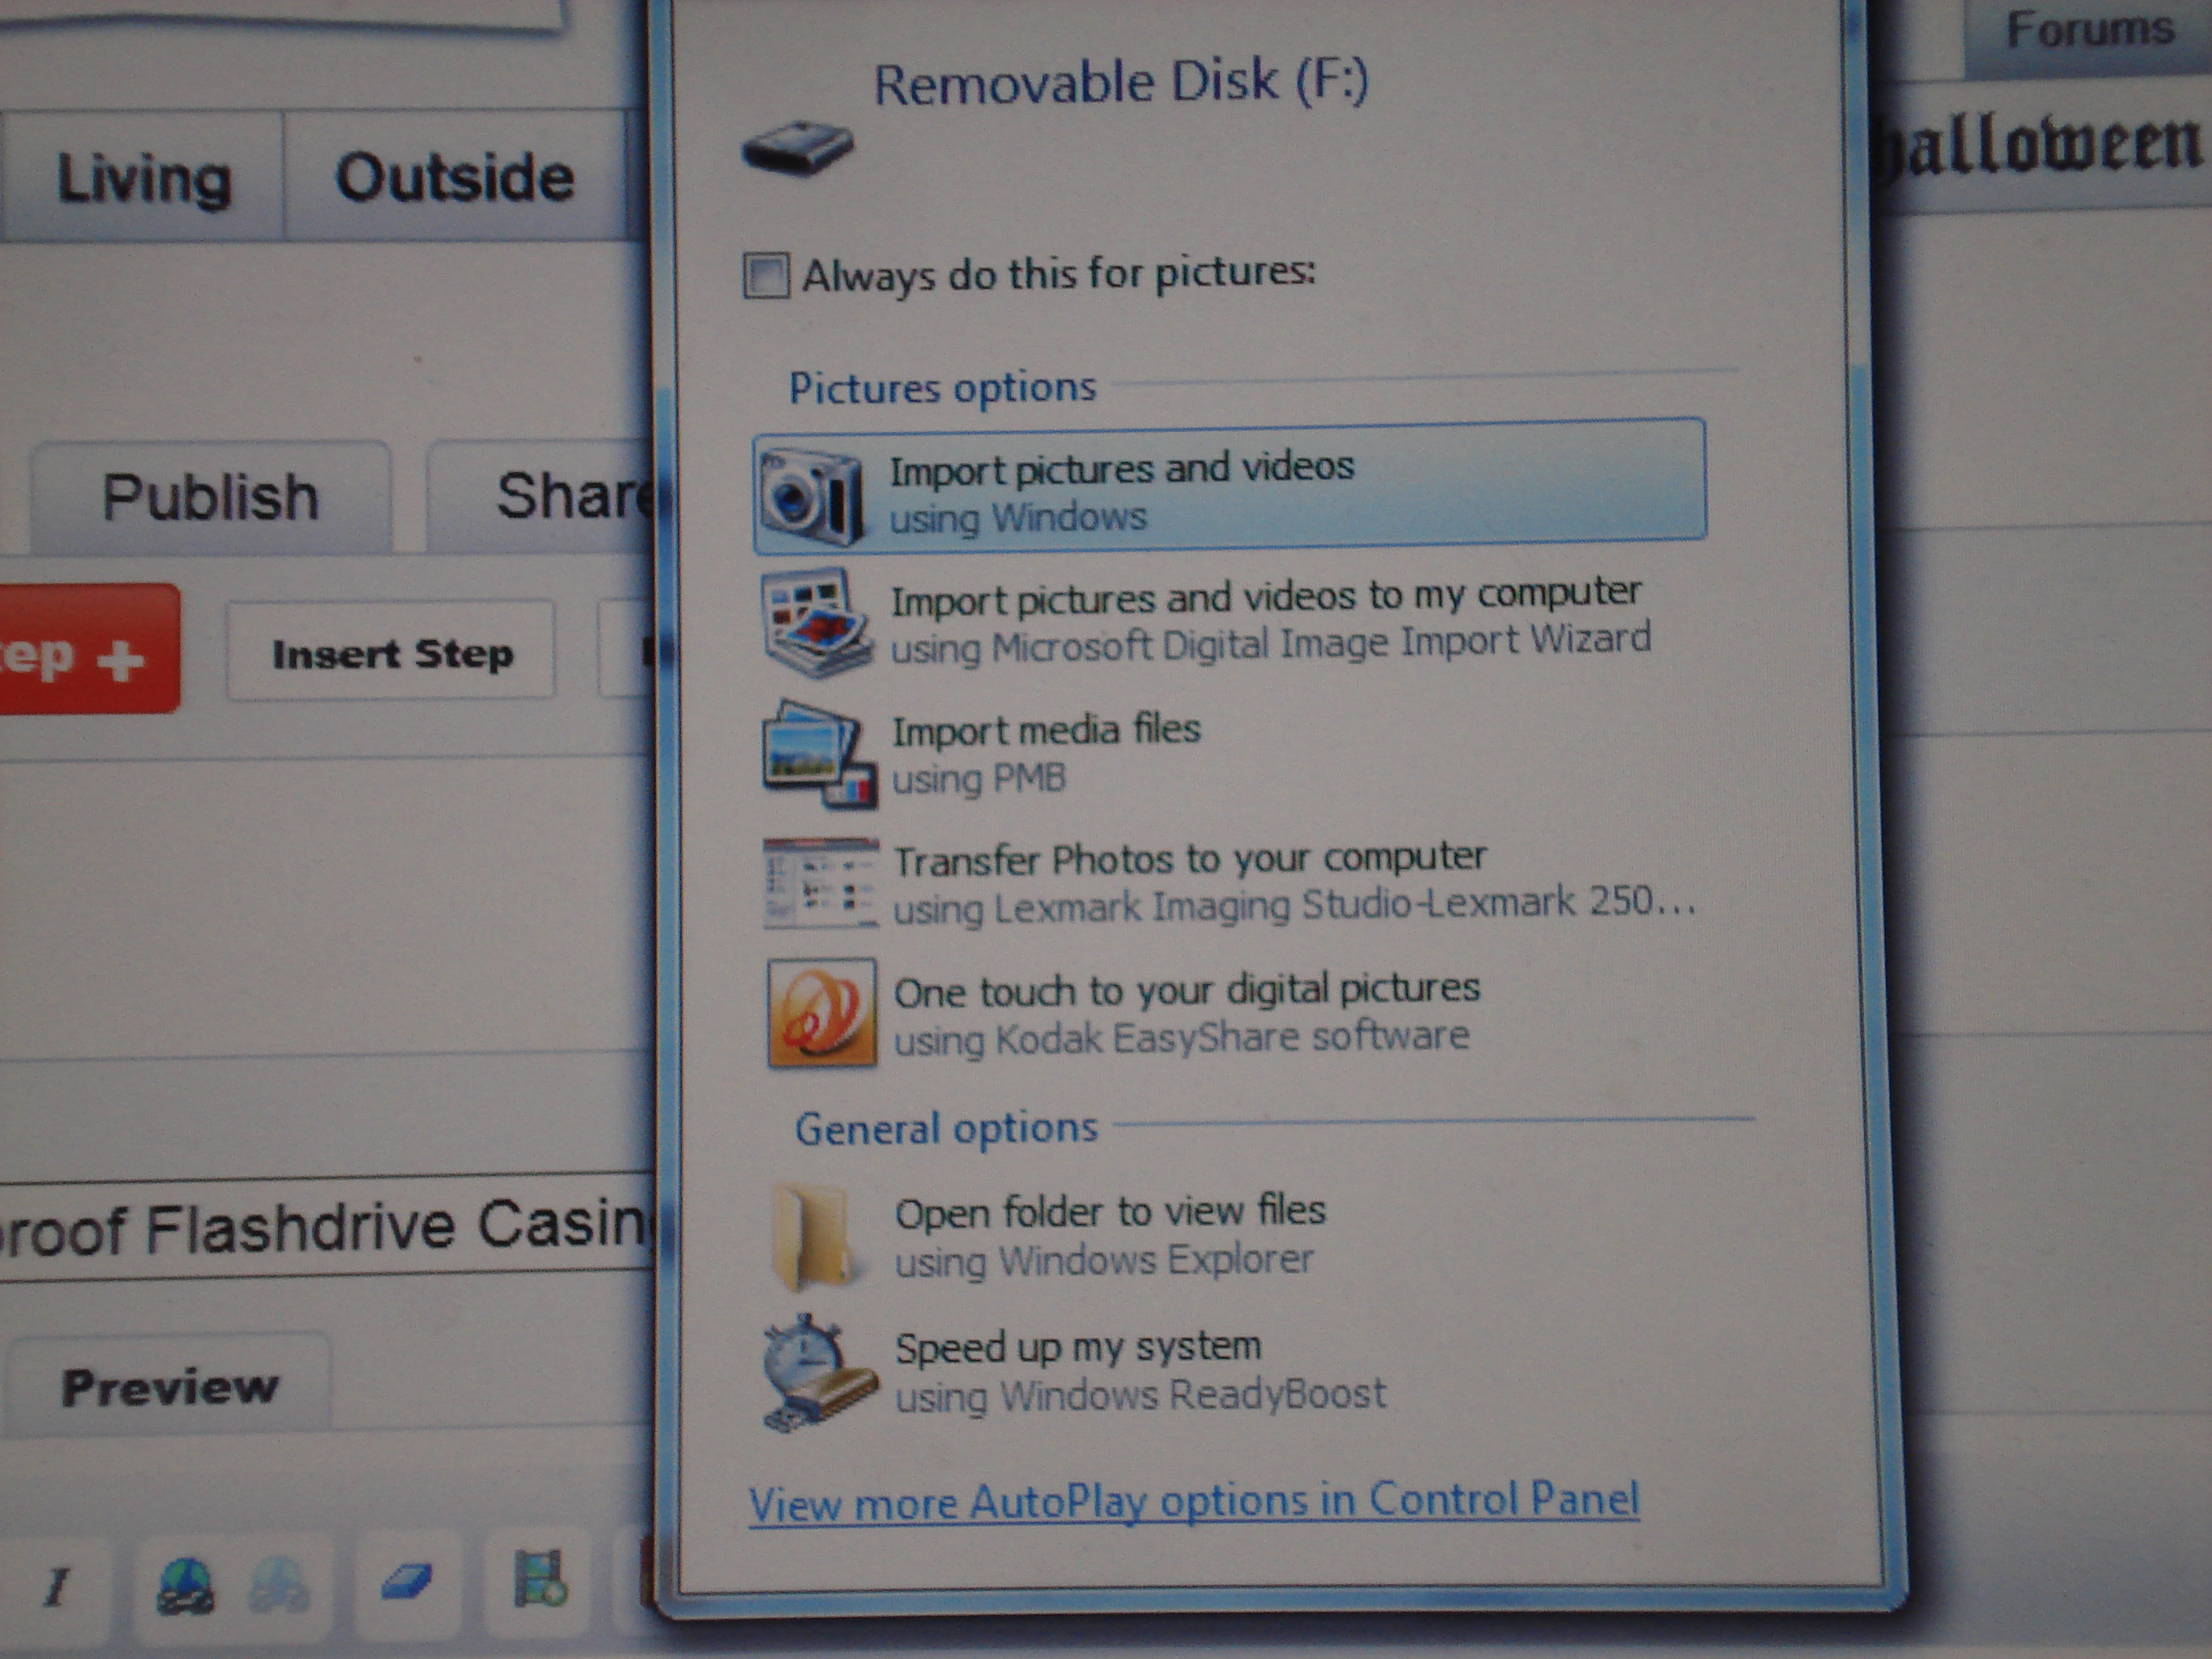
Task: Click the PMB import media files icon
Action: (819, 755)
